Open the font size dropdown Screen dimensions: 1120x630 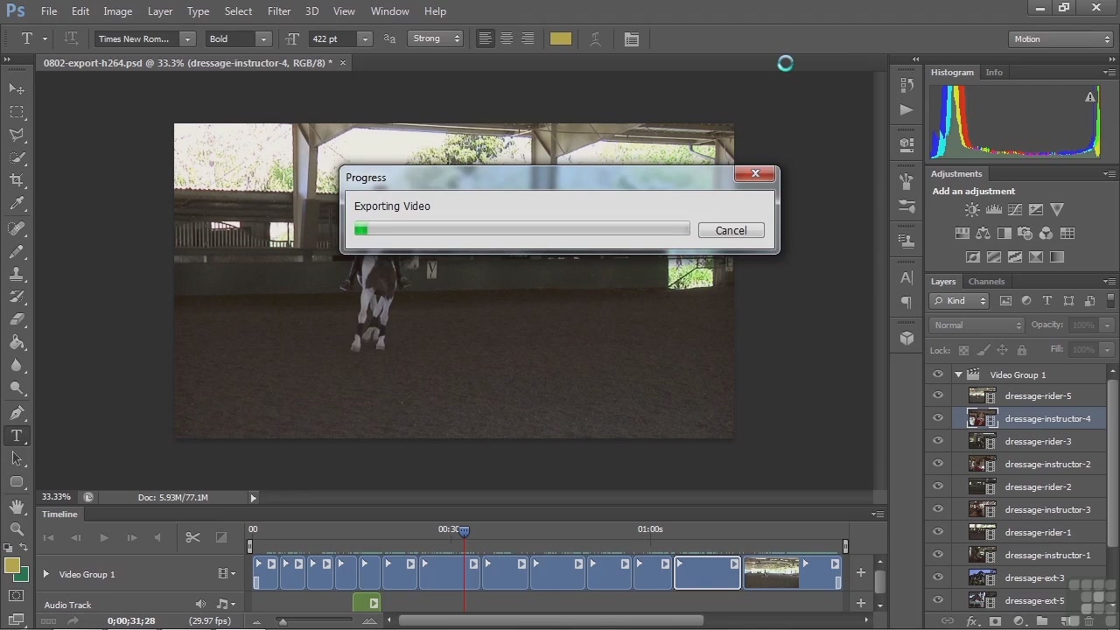(x=365, y=38)
